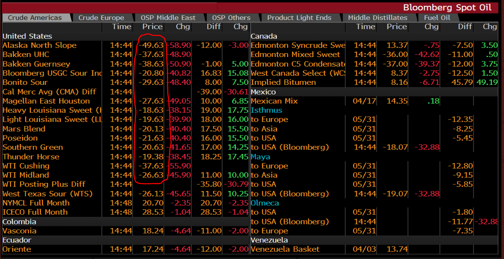The width and height of the screenshot is (504, 259).
Task: Switch to the Fuel Oil tab
Action: coord(437,18)
